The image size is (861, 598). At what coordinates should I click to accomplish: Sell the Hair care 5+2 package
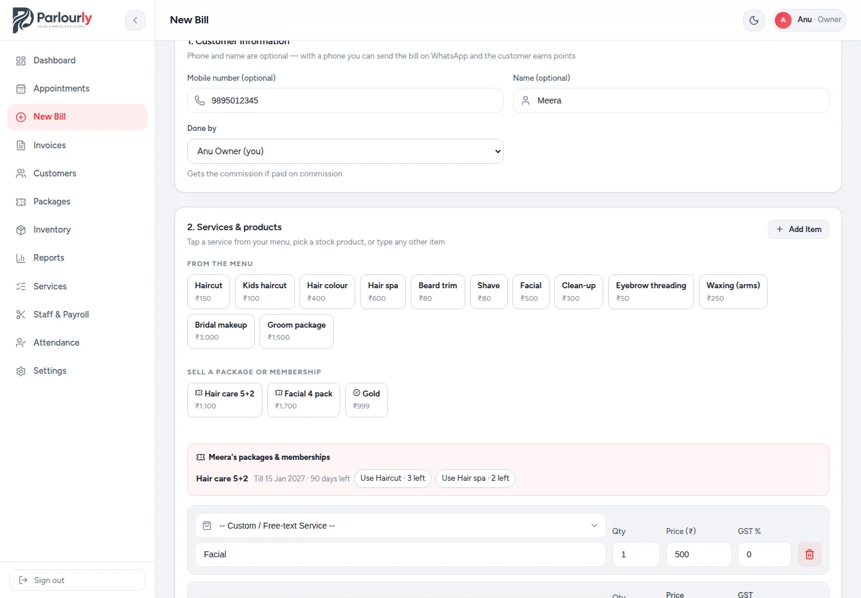225,400
